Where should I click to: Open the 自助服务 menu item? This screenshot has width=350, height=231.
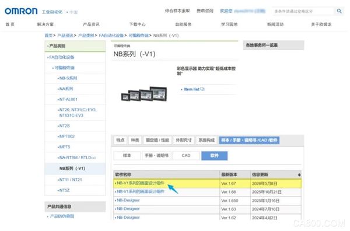[183, 24]
